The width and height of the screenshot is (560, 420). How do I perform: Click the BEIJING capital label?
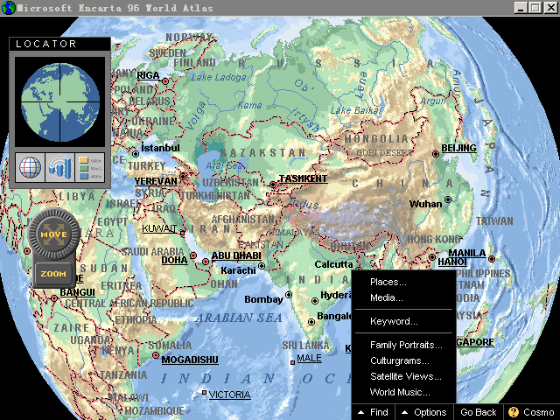pos(458,148)
